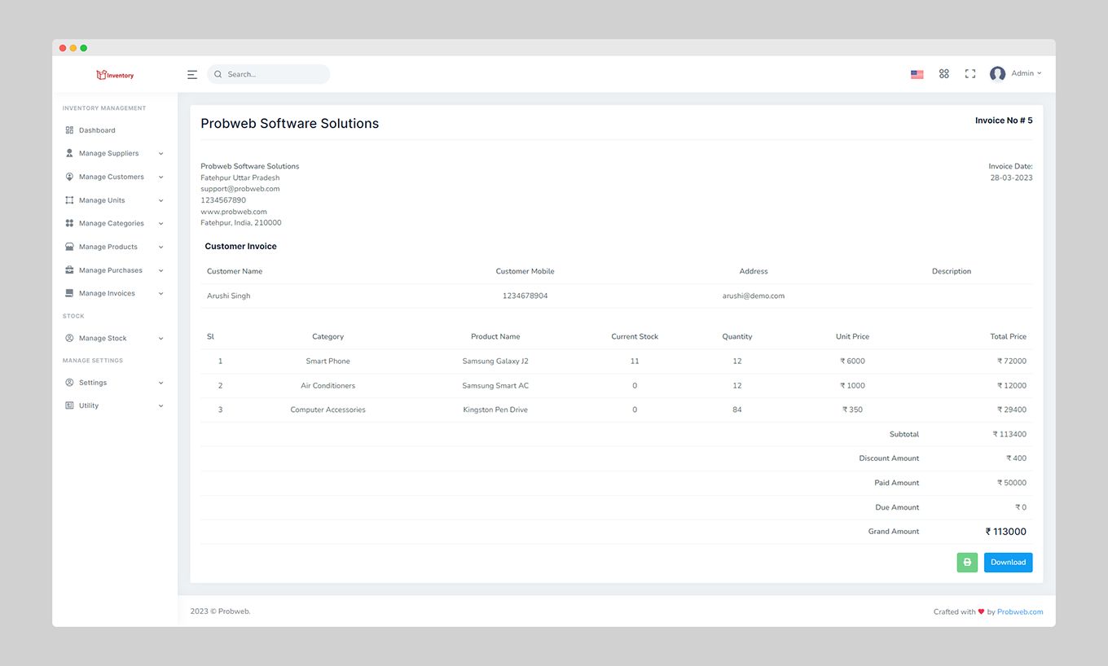Screen dimensions: 1108x666
Task: Click Samsung Galaxy J2 product cell
Action: click(x=495, y=361)
